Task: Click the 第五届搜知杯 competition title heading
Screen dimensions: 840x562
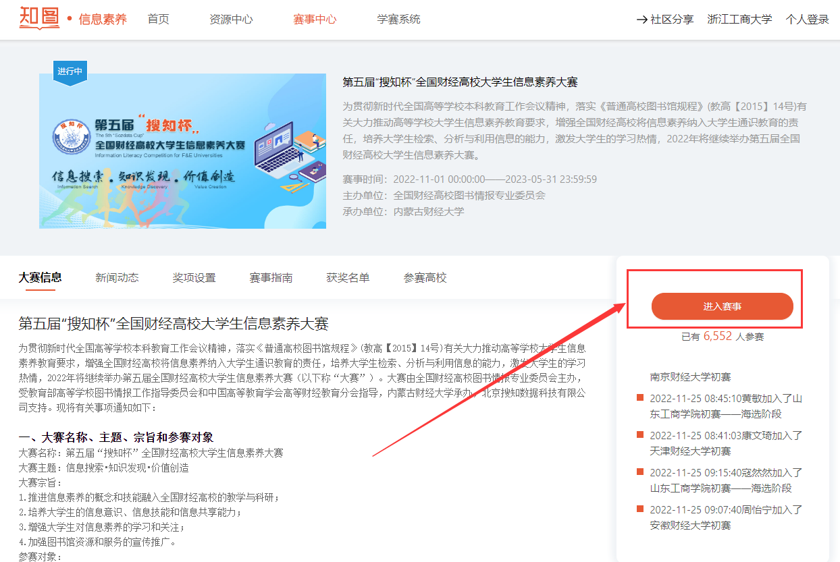Action: [x=460, y=82]
